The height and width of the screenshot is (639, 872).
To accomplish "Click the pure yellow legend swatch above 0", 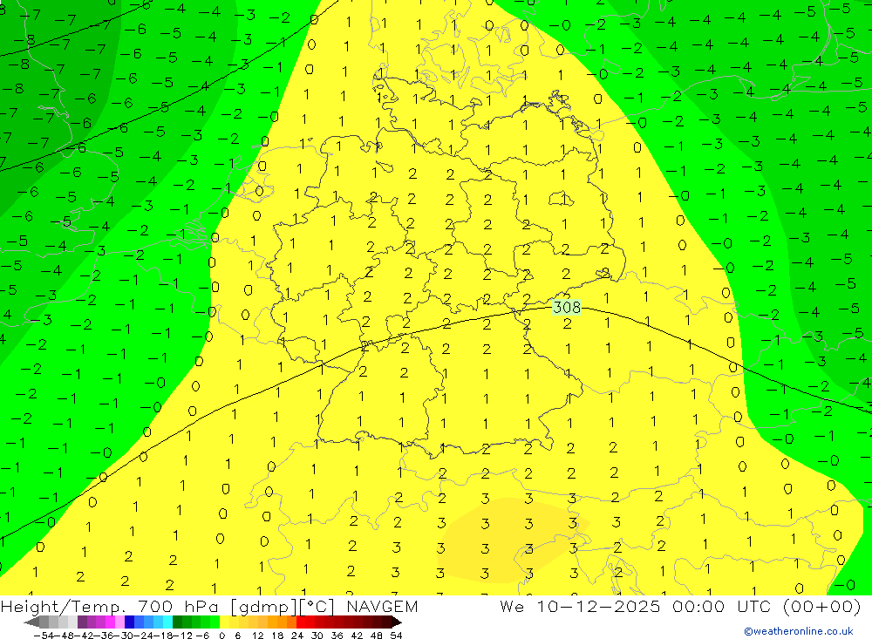I will point(224,622).
